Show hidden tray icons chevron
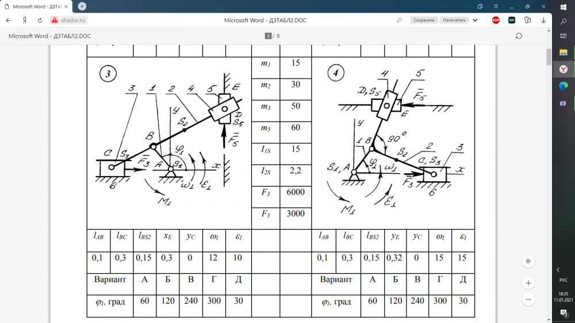The image size is (575, 323). 558,270
